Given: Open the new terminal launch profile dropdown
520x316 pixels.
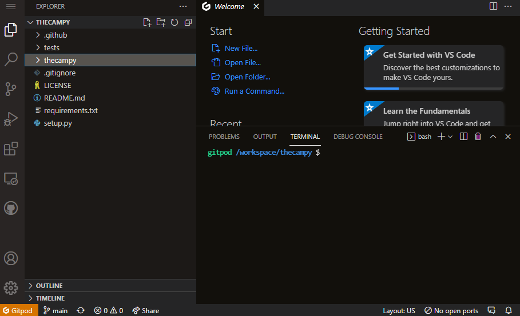Looking at the screenshot, I should pyautogui.click(x=450, y=137).
